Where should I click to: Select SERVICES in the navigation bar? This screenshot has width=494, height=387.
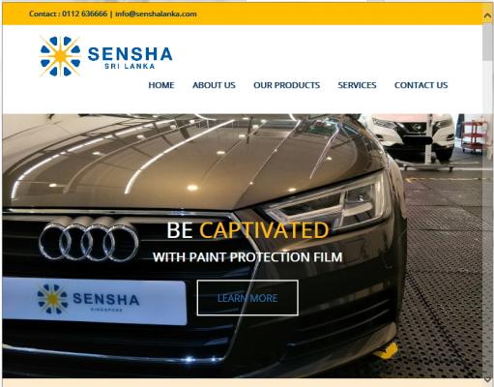[357, 85]
